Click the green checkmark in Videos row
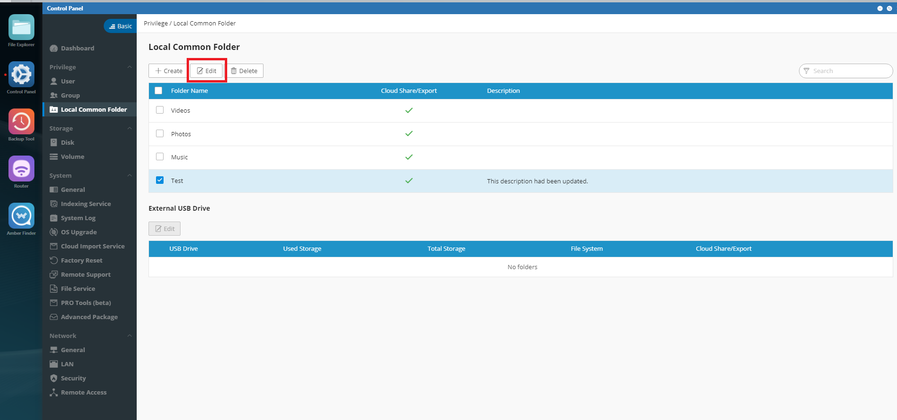The width and height of the screenshot is (897, 420). (x=409, y=110)
